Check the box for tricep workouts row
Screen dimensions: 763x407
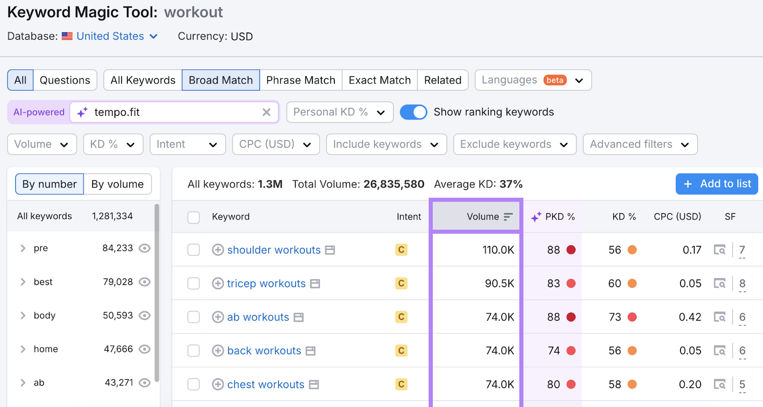[194, 283]
